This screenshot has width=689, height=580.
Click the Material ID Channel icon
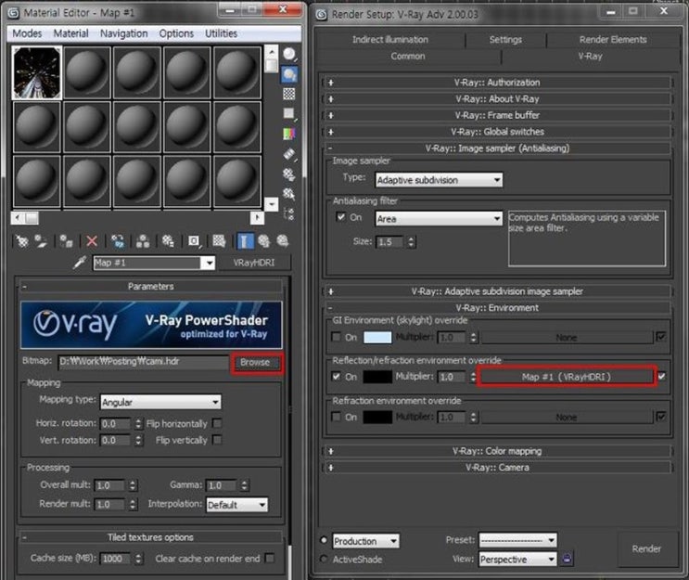tap(194, 241)
